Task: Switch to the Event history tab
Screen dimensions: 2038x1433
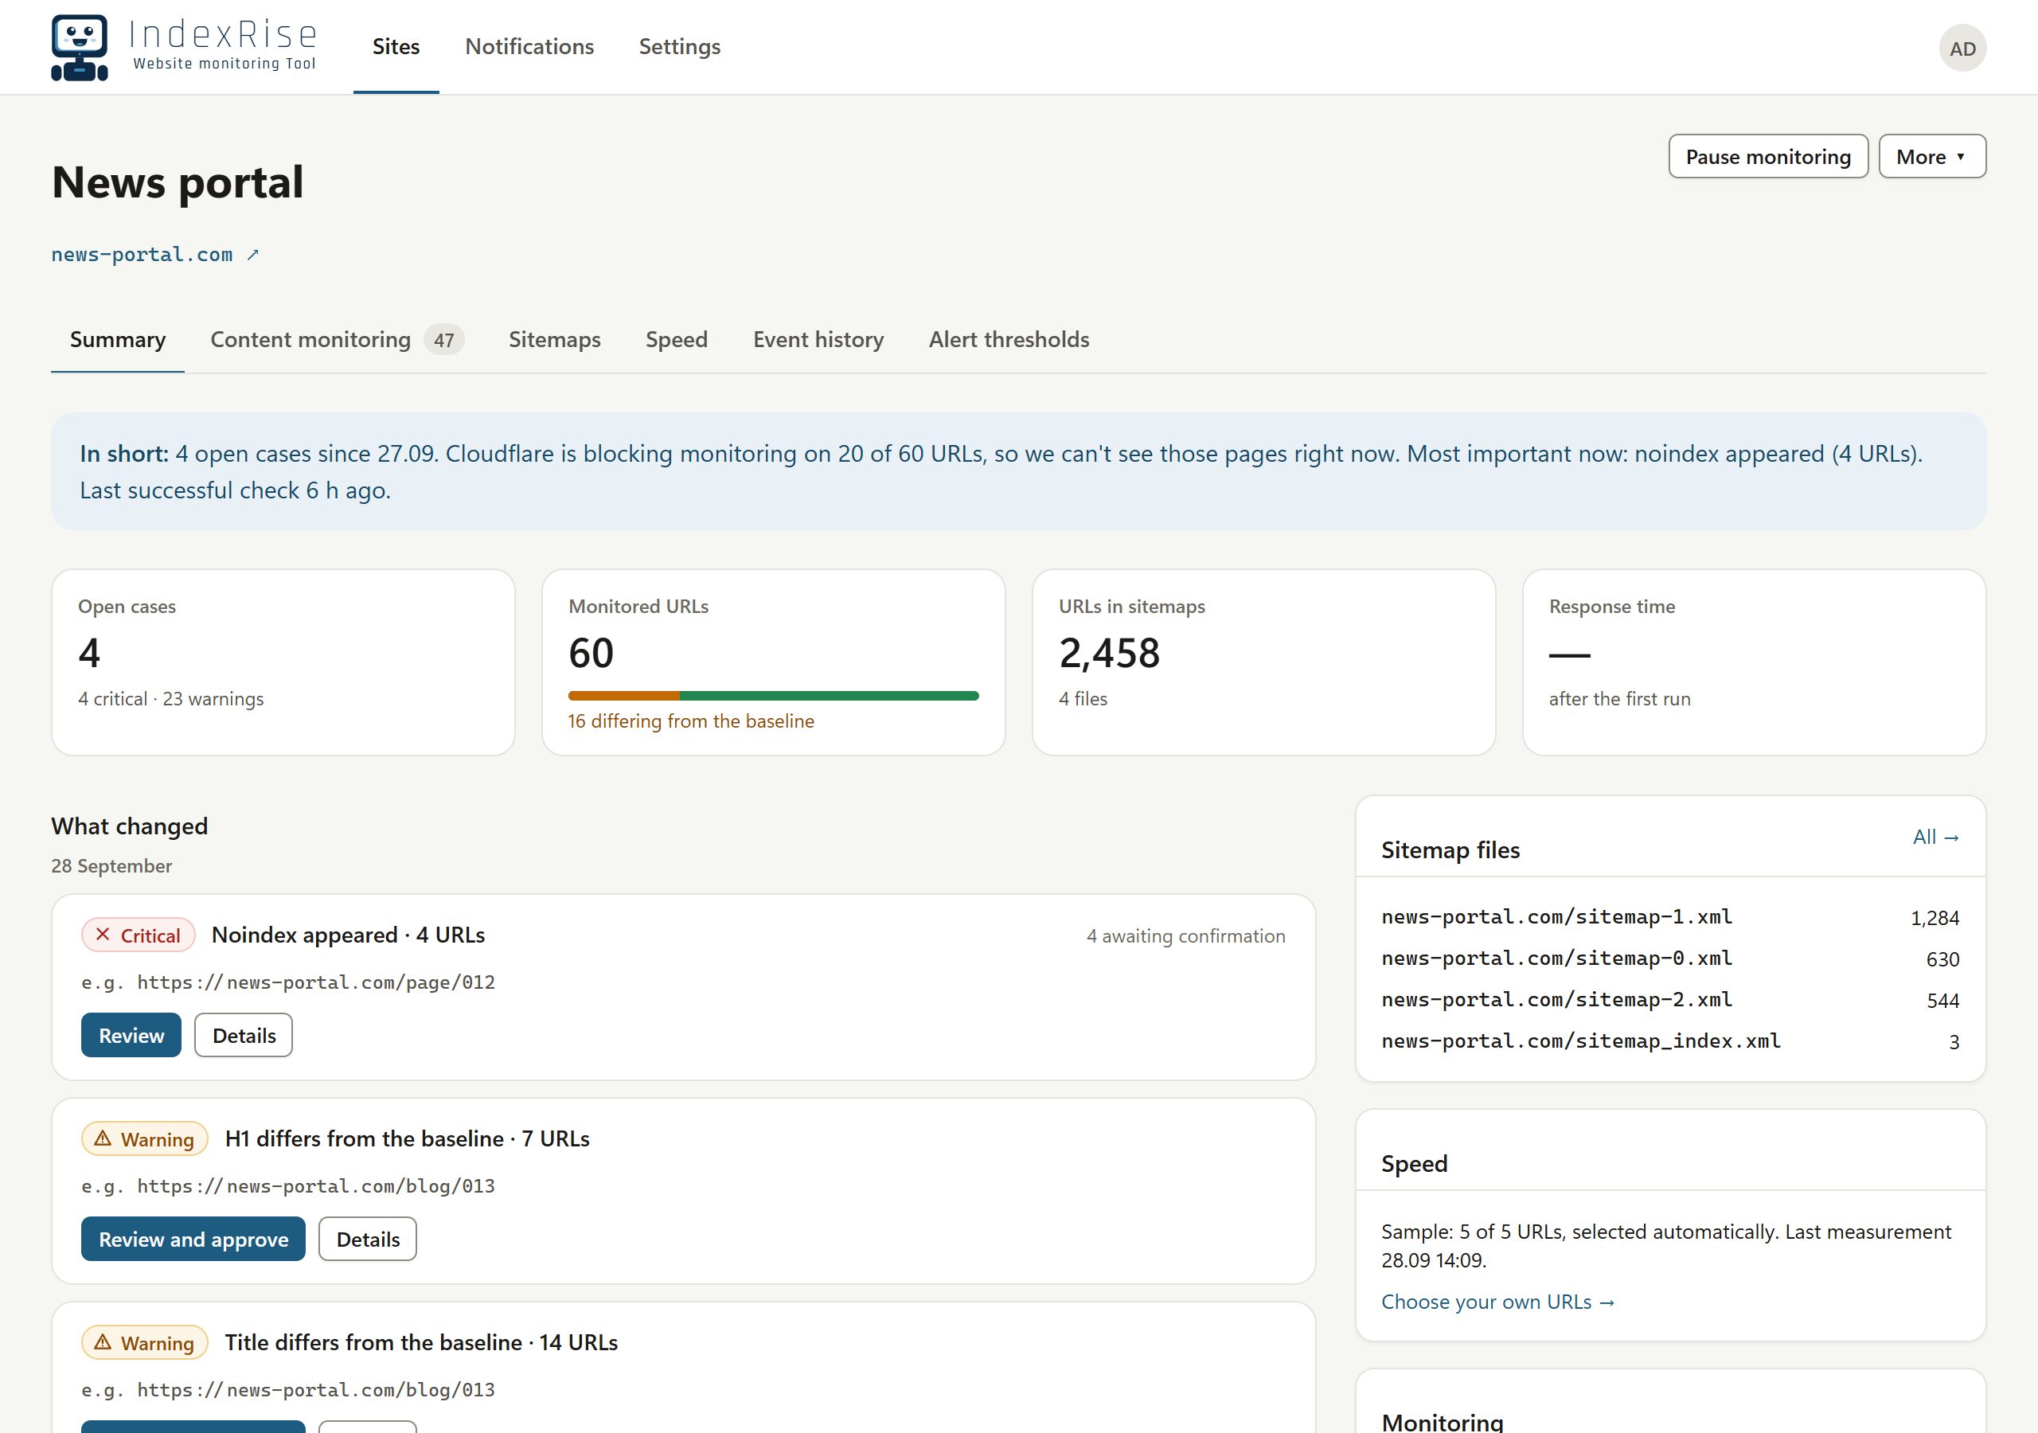Action: [818, 339]
